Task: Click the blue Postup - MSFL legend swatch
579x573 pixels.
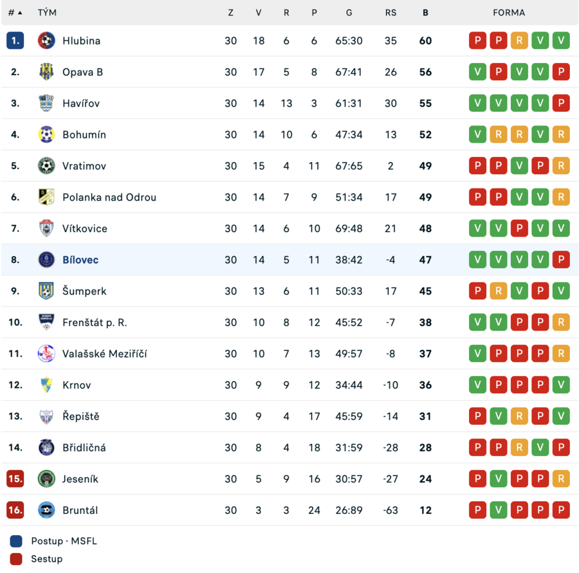Action: click(x=16, y=541)
